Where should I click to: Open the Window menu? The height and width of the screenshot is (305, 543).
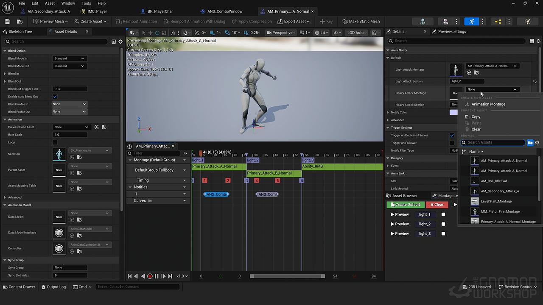click(68, 3)
